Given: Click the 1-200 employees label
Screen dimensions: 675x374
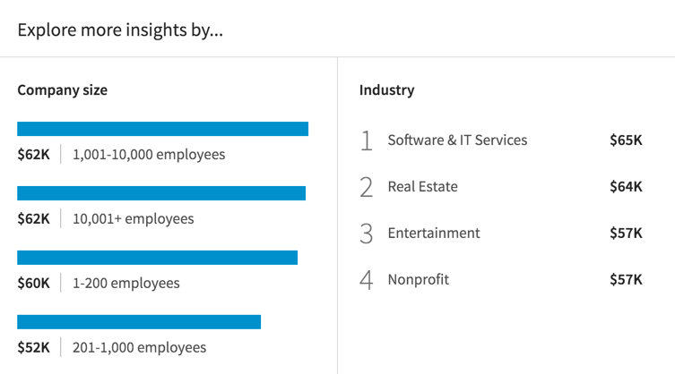Looking at the screenshot, I should pyautogui.click(x=126, y=284).
